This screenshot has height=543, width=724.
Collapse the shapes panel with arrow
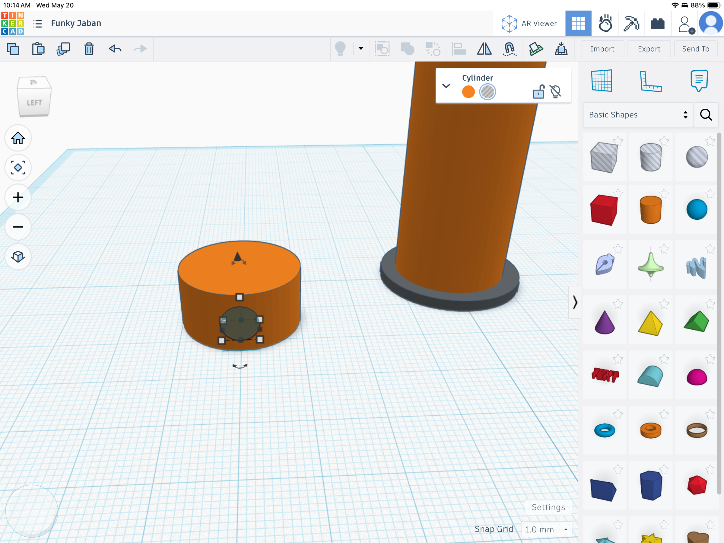click(575, 302)
